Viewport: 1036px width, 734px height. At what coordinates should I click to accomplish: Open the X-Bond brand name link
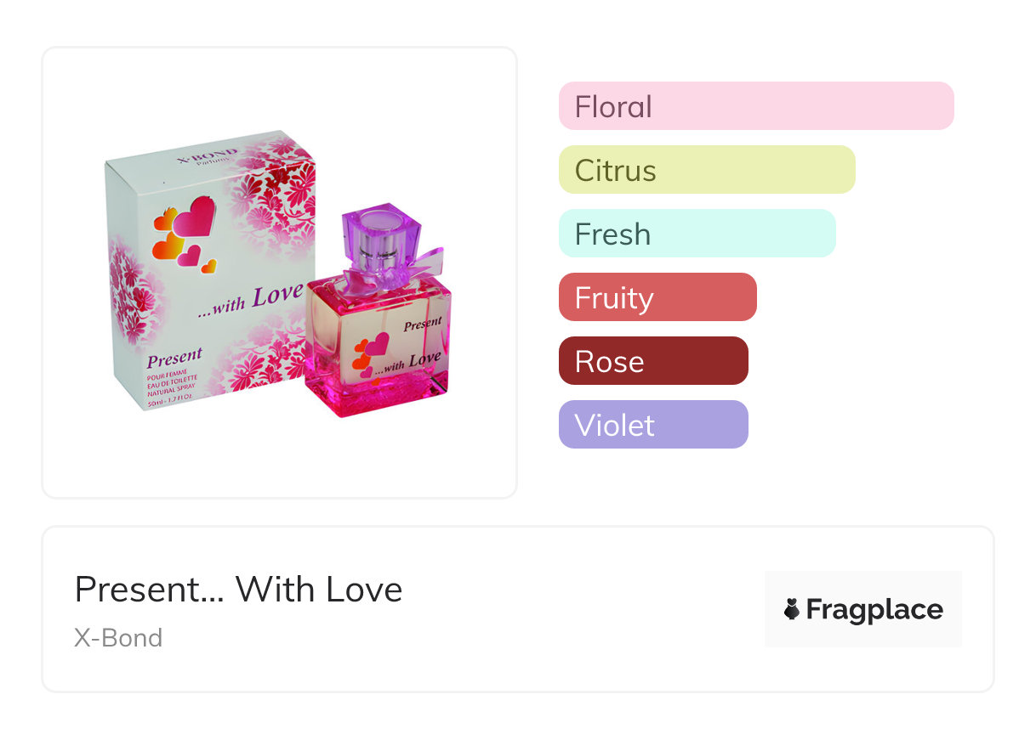pos(118,638)
